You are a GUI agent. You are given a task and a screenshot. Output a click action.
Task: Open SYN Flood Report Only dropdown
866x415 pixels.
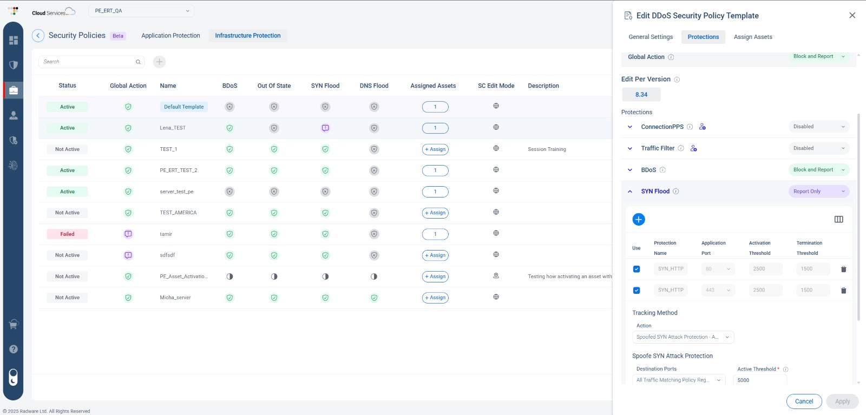tap(819, 192)
